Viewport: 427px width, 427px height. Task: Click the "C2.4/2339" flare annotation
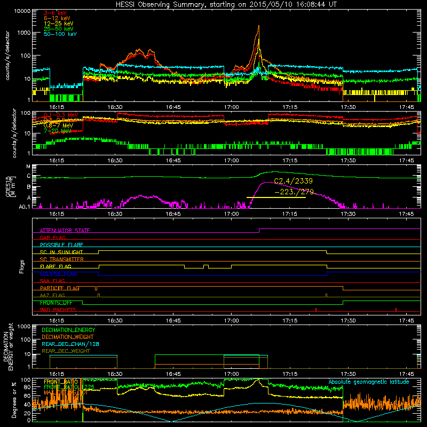tap(293, 181)
